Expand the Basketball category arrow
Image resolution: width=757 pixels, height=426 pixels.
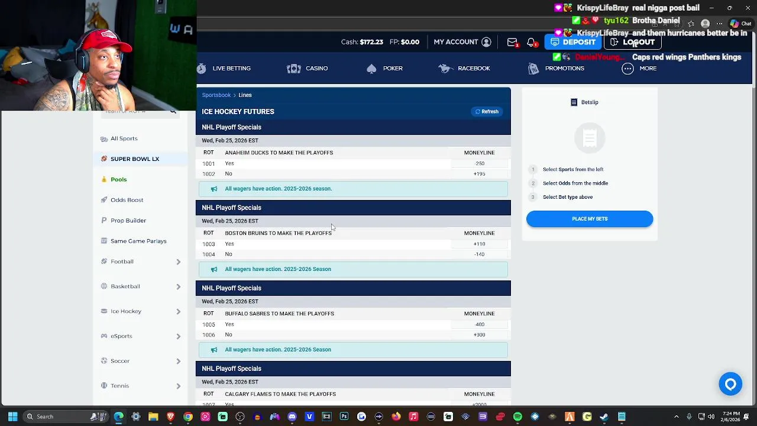(178, 287)
